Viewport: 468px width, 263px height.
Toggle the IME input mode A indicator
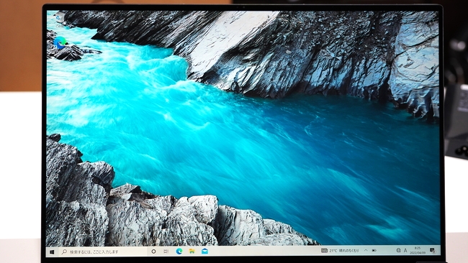click(405, 251)
